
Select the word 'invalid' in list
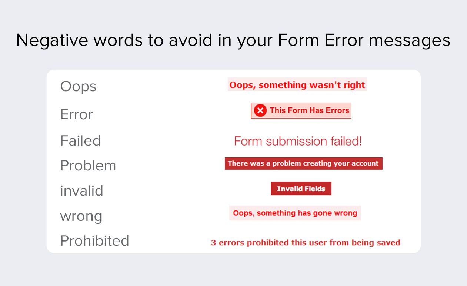point(82,191)
